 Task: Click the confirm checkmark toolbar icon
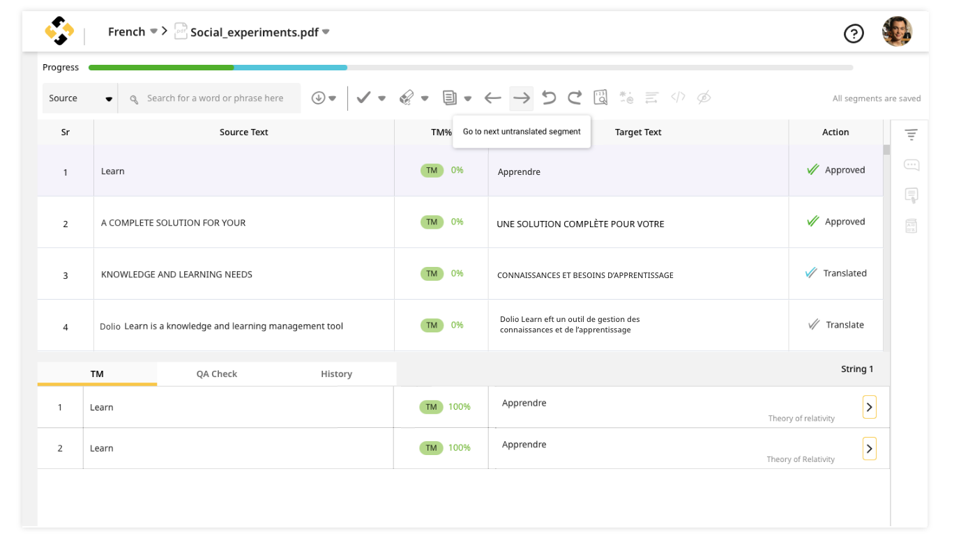pos(363,98)
